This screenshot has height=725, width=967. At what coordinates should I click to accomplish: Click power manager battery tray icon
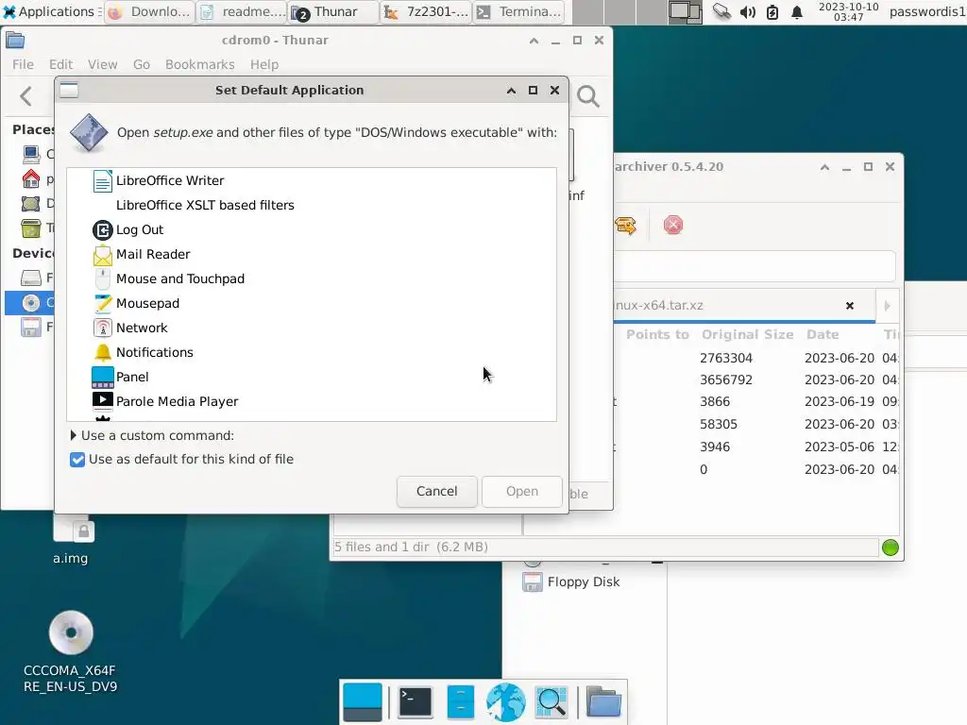772,11
